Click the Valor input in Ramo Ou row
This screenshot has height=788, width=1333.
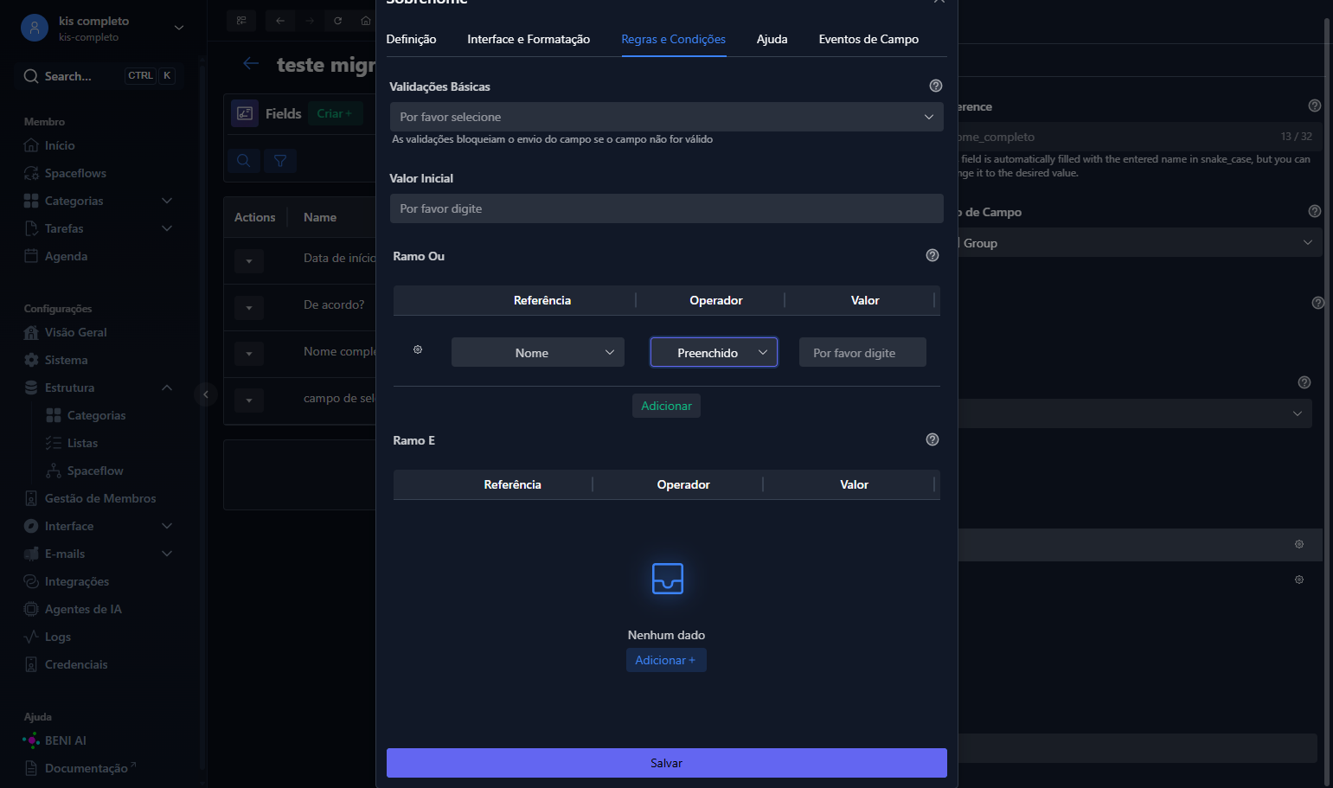click(862, 352)
